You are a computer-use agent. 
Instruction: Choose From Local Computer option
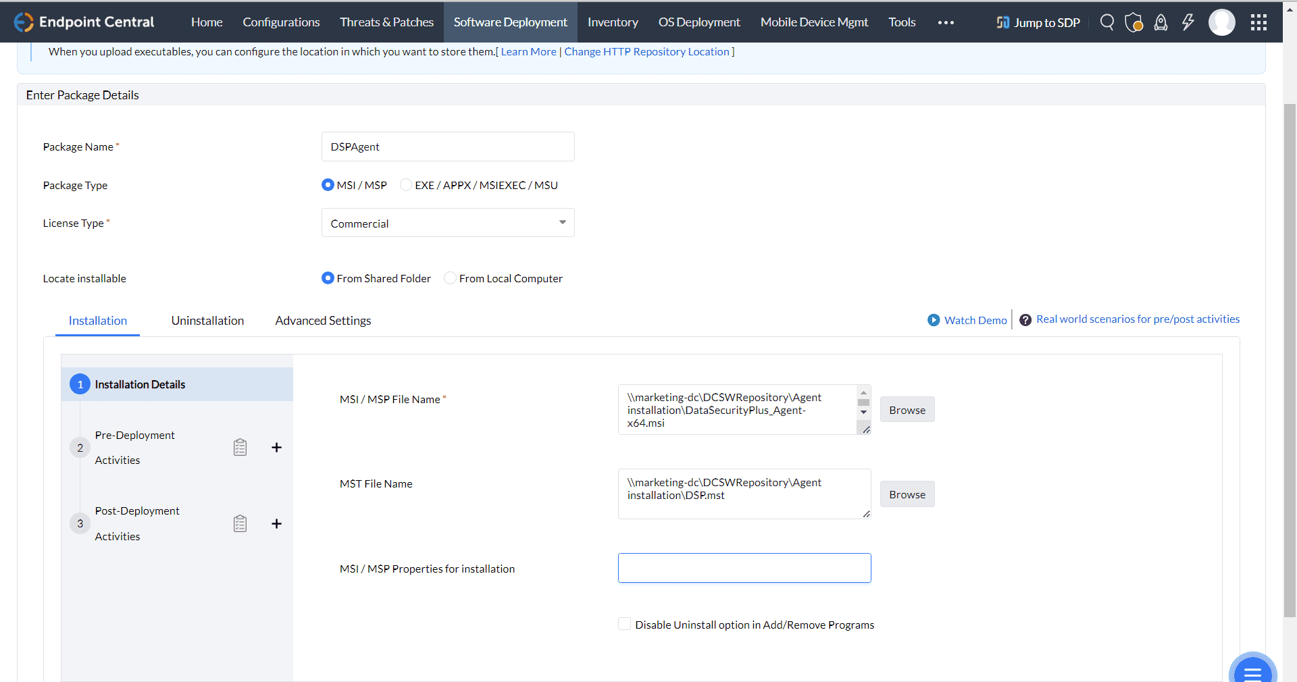(450, 278)
